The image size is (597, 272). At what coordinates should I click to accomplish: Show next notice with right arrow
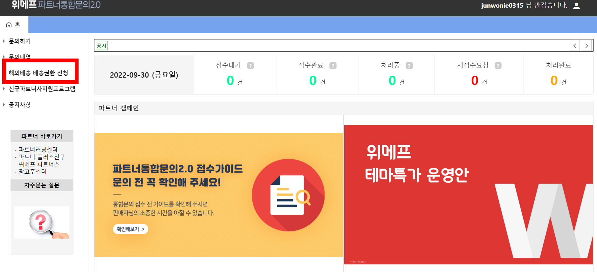[x=587, y=45]
